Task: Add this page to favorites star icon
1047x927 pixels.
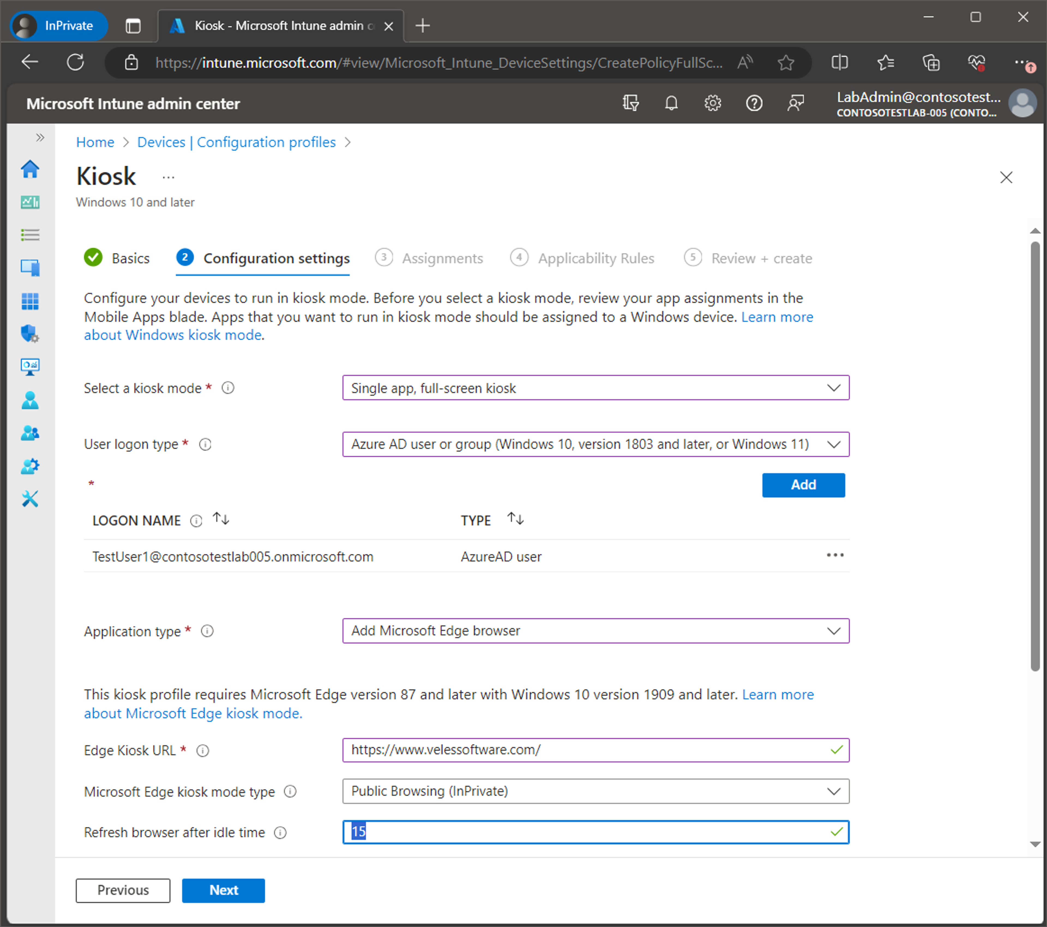Action: 786,62
